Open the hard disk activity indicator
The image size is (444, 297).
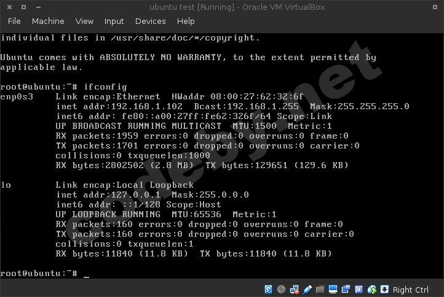click(x=268, y=290)
